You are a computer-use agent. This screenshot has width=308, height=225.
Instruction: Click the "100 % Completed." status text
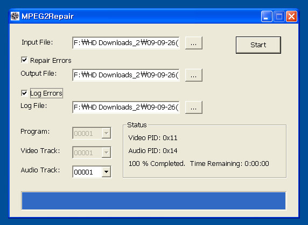pyautogui.click(x=157, y=163)
